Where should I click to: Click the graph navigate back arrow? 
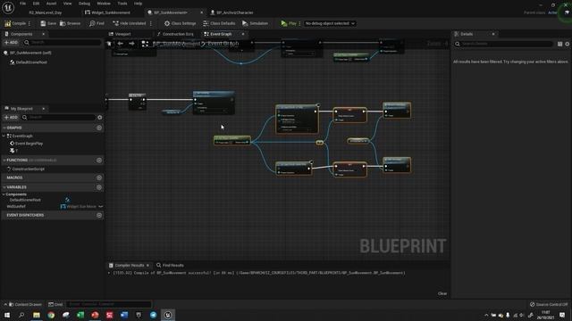tap(120, 44)
